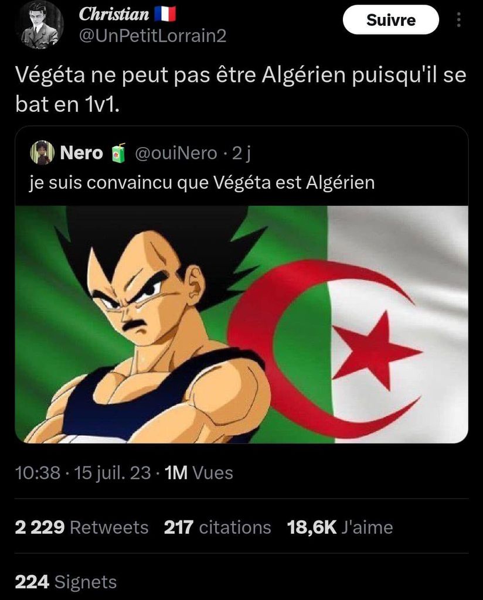483x600 pixels.
Task: Open the quoted tweet text about Végéta
Action: coord(202,183)
